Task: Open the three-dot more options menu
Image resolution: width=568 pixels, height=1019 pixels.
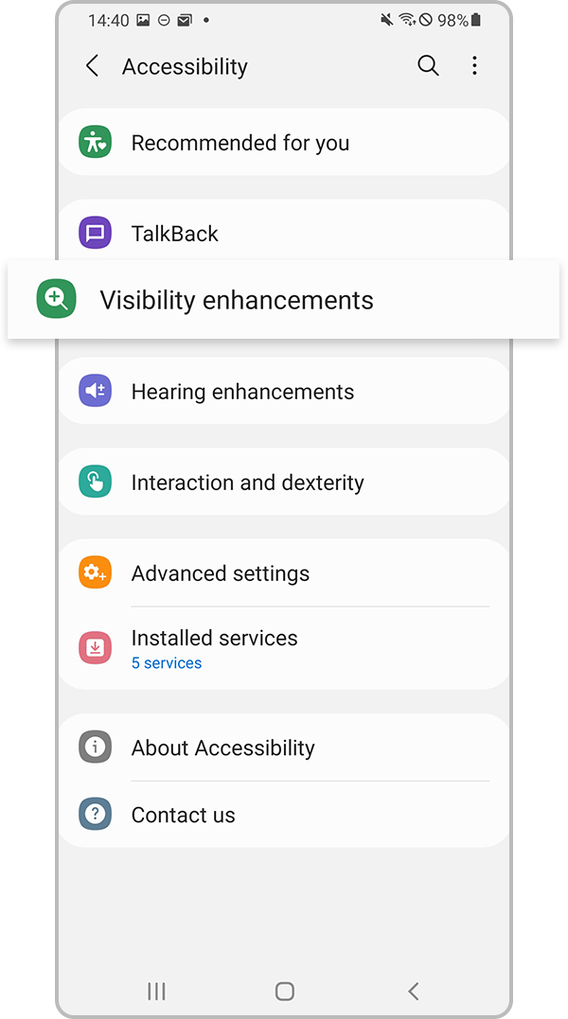Action: pos(474,65)
